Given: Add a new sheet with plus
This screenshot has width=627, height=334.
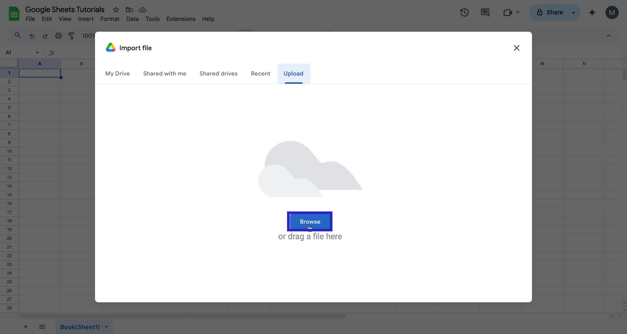Looking at the screenshot, I should point(25,327).
